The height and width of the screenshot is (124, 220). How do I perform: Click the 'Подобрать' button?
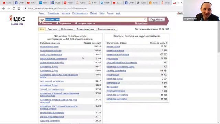[156, 19]
